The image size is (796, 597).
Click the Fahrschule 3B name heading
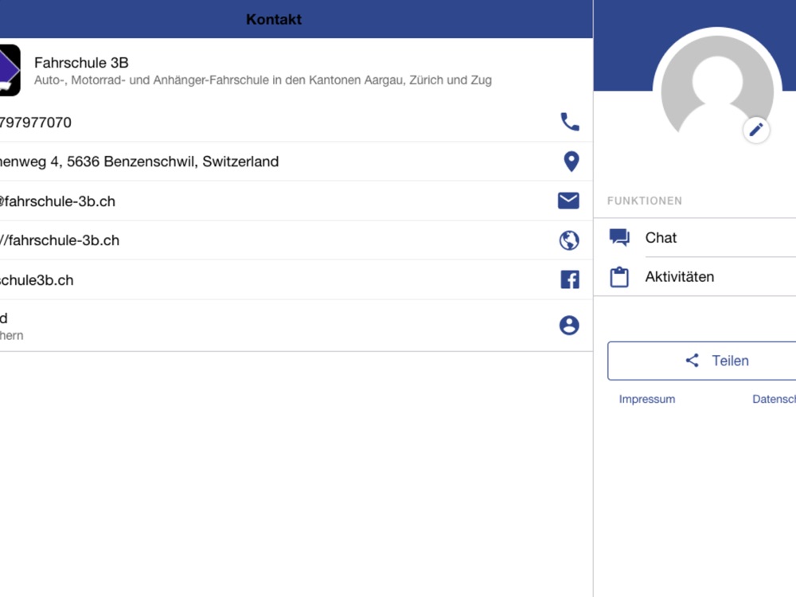point(81,62)
